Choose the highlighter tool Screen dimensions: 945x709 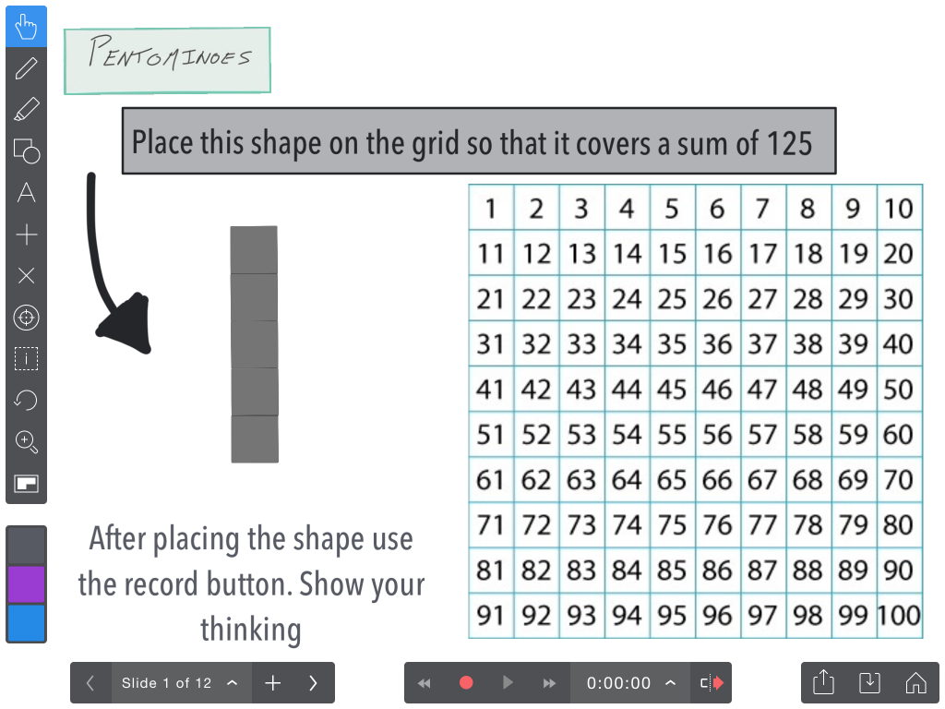click(x=26, y=110)
